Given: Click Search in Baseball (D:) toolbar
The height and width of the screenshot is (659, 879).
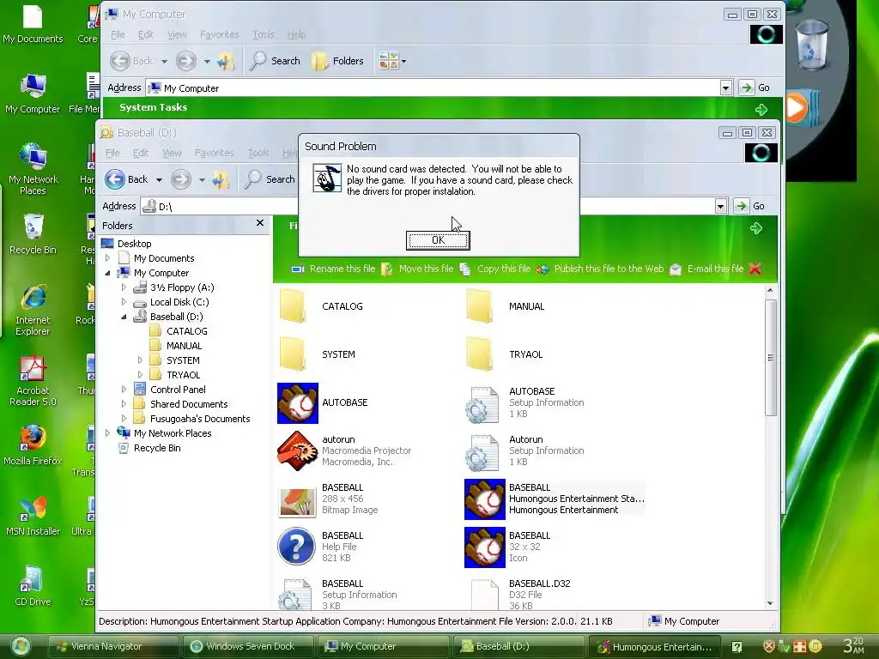Looking at the screenshot, I should pyautogui.click(x=270, y=179).
